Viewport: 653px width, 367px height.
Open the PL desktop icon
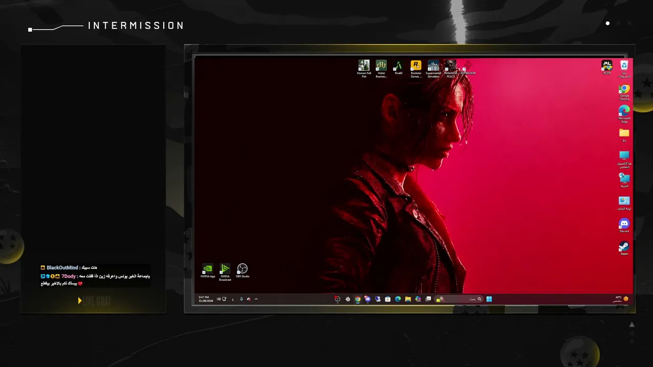pos(607,67)
